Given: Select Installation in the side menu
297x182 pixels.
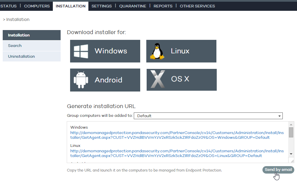Looking at the screenshot, I should [x=31, y=35].
